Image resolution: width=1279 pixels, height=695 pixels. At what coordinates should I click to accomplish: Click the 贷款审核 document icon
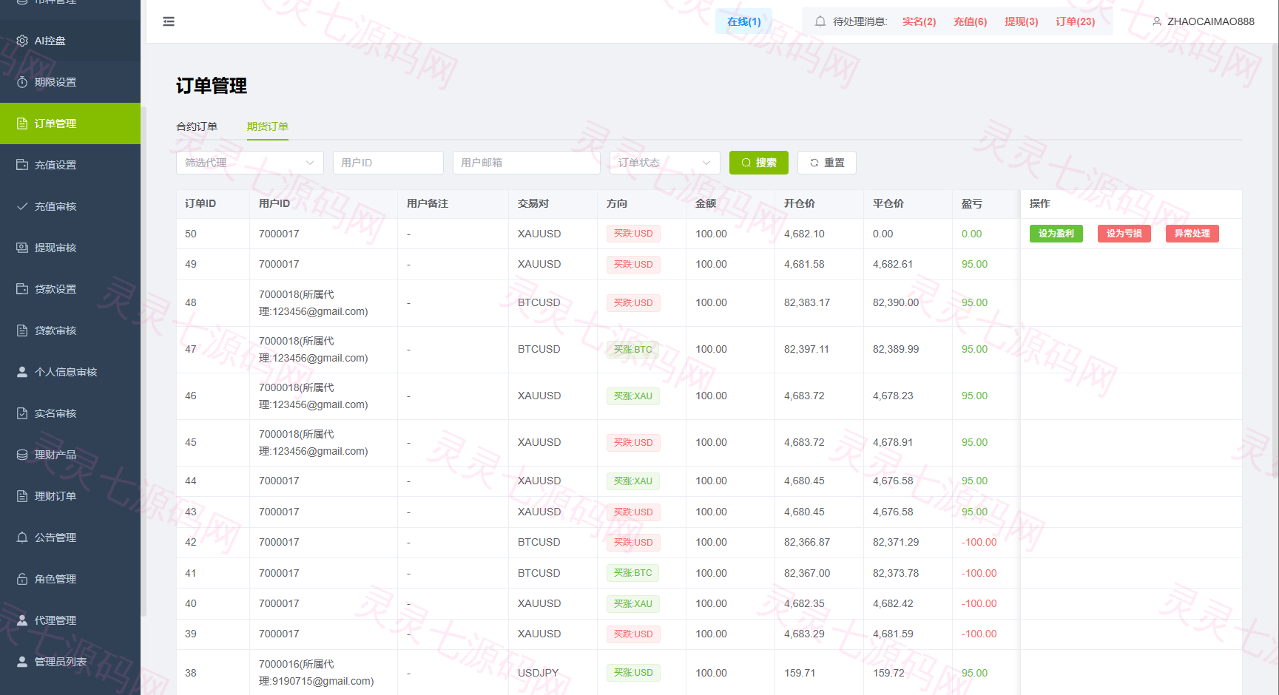pyautogui.click(x=22, y=330)
